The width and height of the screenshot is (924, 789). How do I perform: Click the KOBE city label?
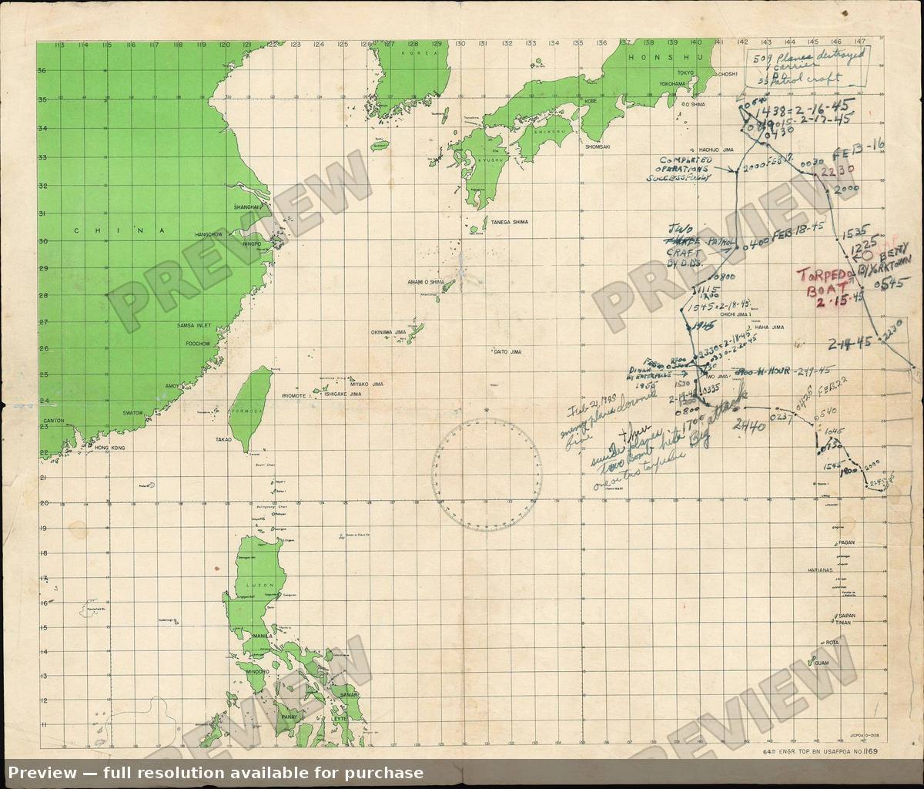(x=590, y=101)
